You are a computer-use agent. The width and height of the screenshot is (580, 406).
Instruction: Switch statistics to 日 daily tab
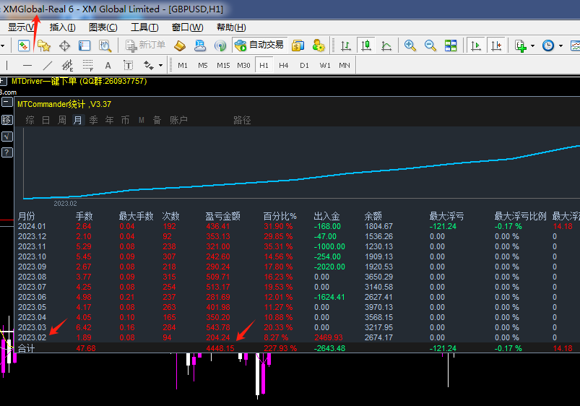tap(46, 120)
